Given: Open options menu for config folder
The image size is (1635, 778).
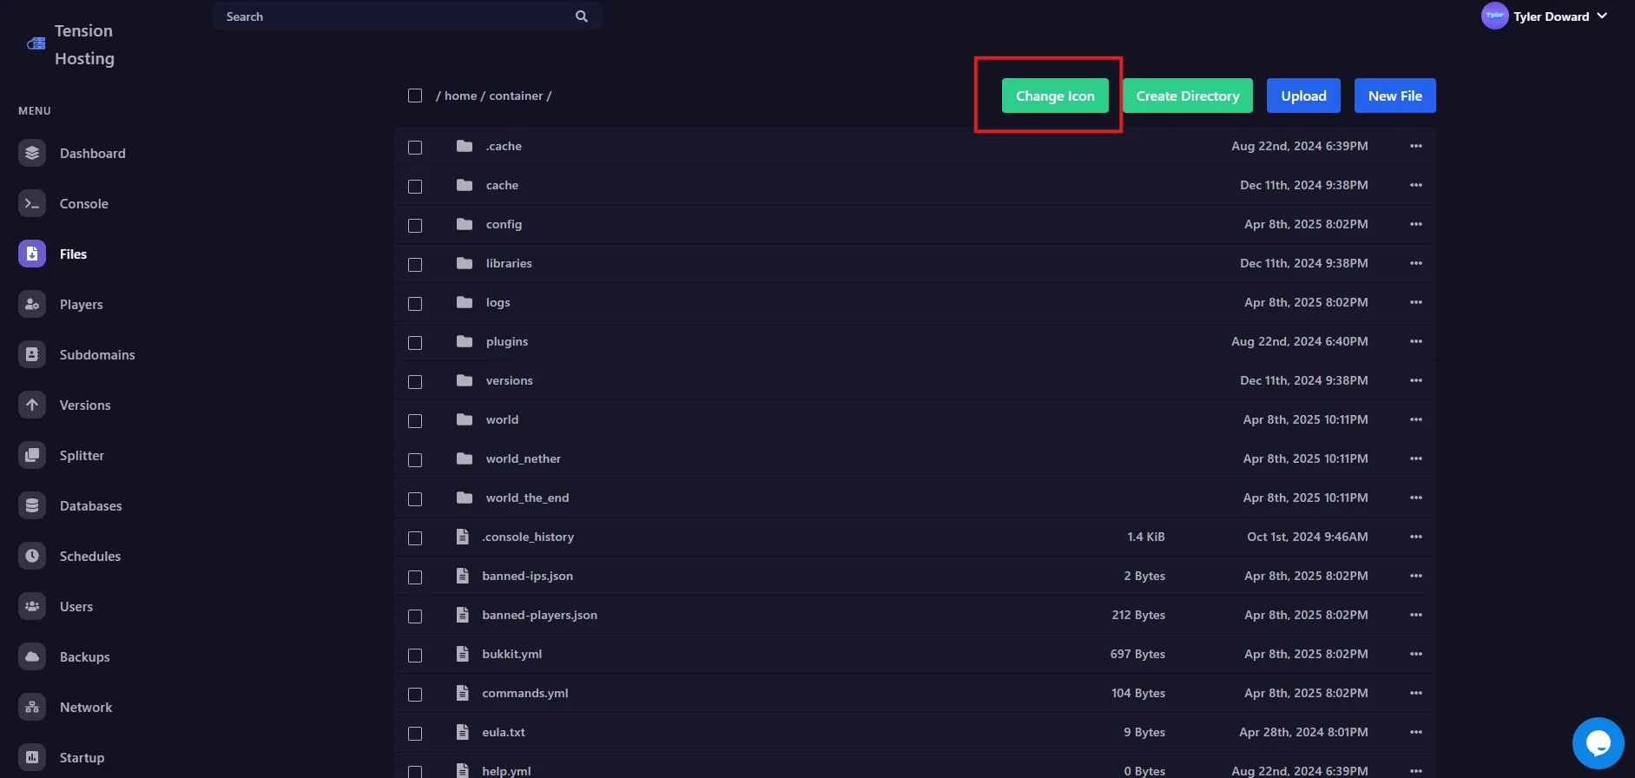Looking at the screenshot, I should (x=1416, y=224).
